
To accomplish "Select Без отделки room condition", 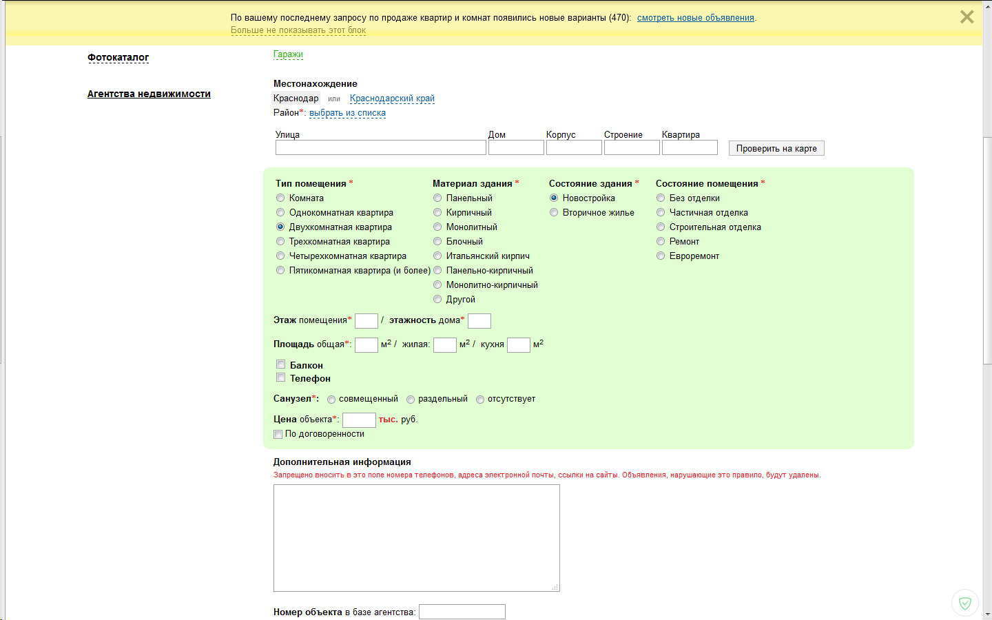I will pyautogui.click(x=661, y=198).
